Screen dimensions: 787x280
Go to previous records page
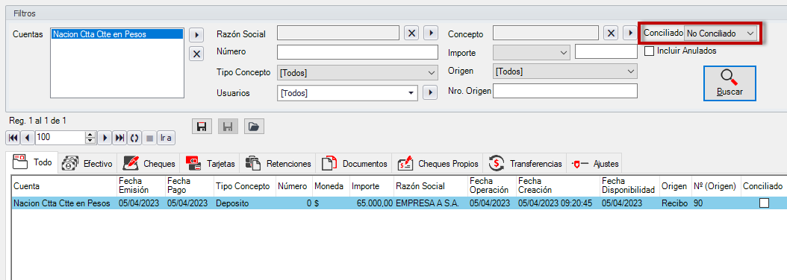pos(28,138)
